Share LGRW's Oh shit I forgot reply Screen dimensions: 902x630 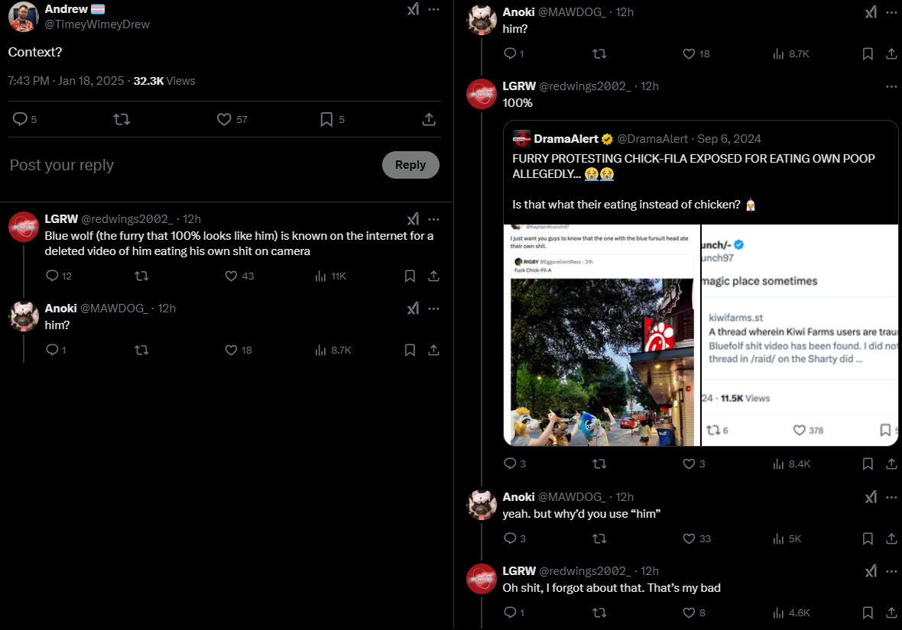pos(891,612)
